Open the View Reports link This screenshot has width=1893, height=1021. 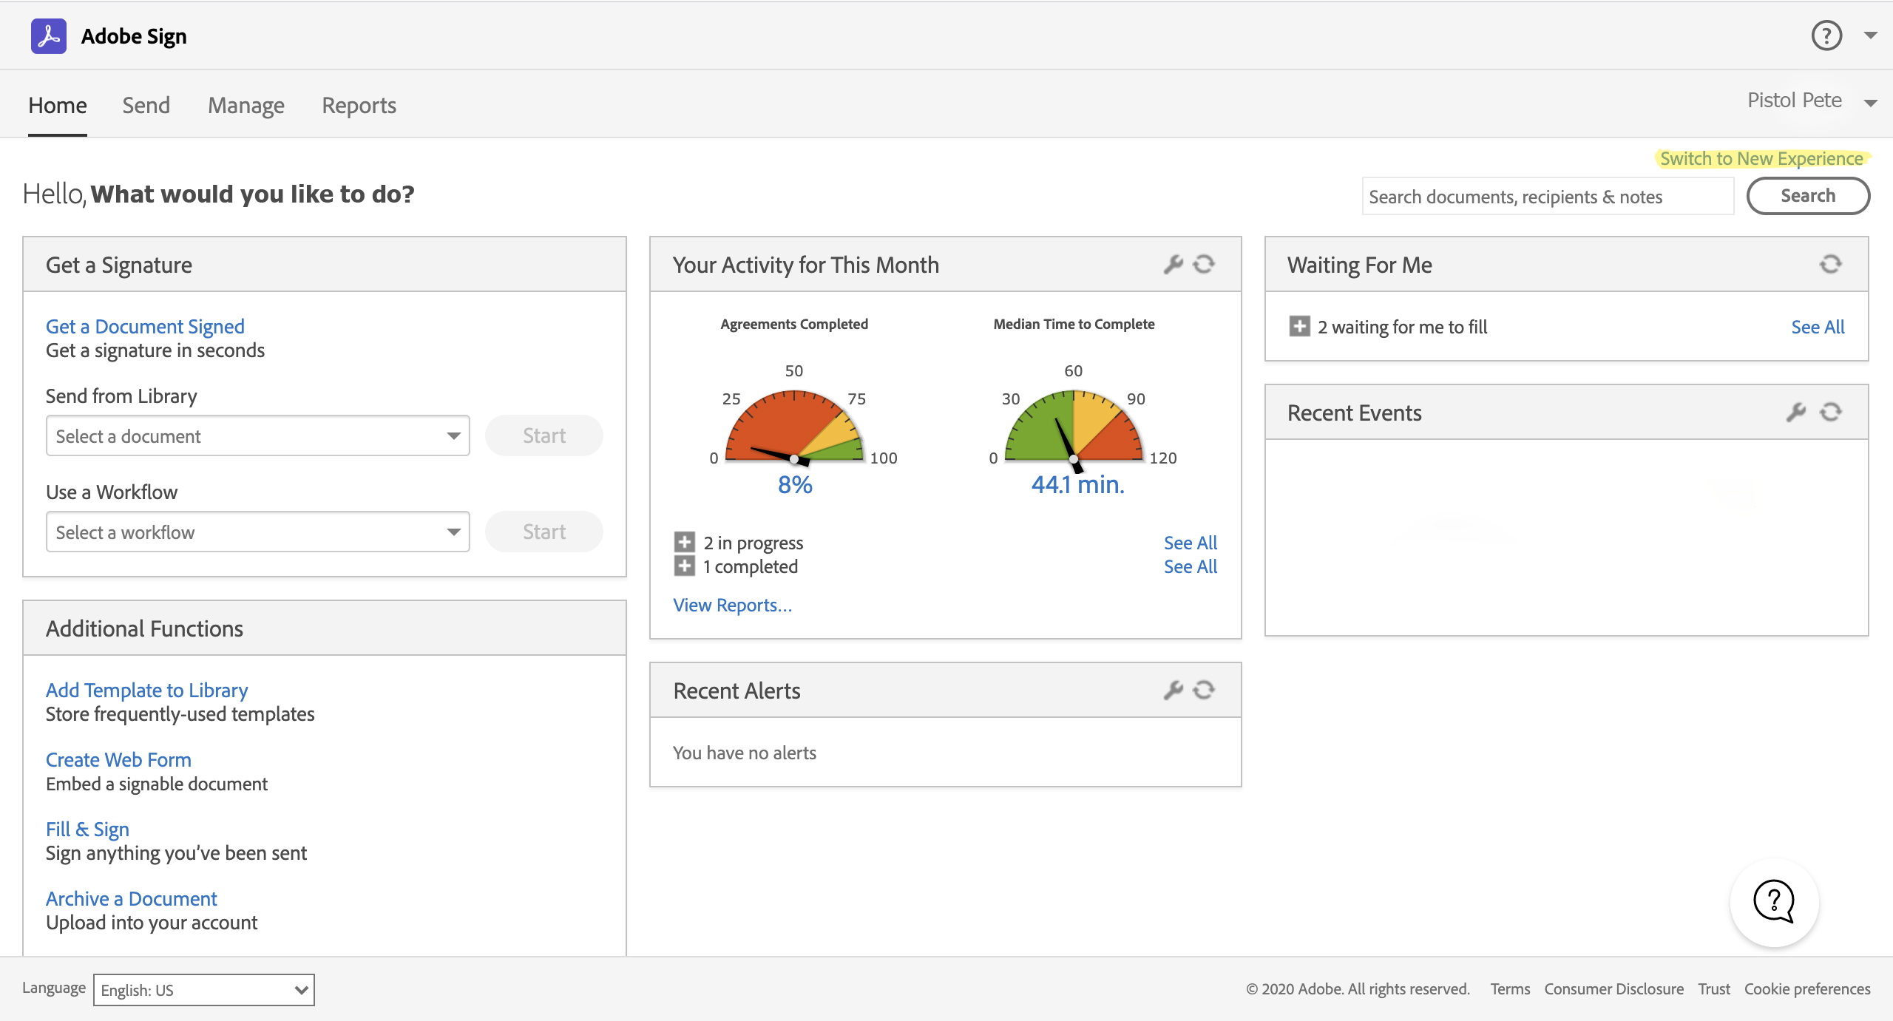tap(732, 605)
